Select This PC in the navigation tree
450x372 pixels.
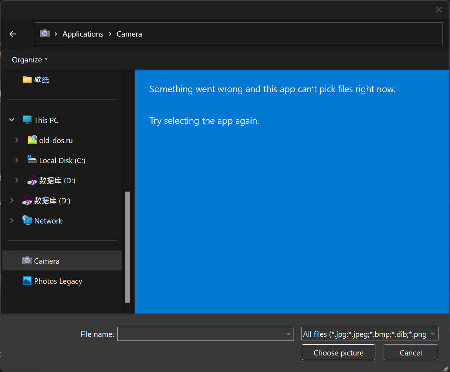click(46, 121)
